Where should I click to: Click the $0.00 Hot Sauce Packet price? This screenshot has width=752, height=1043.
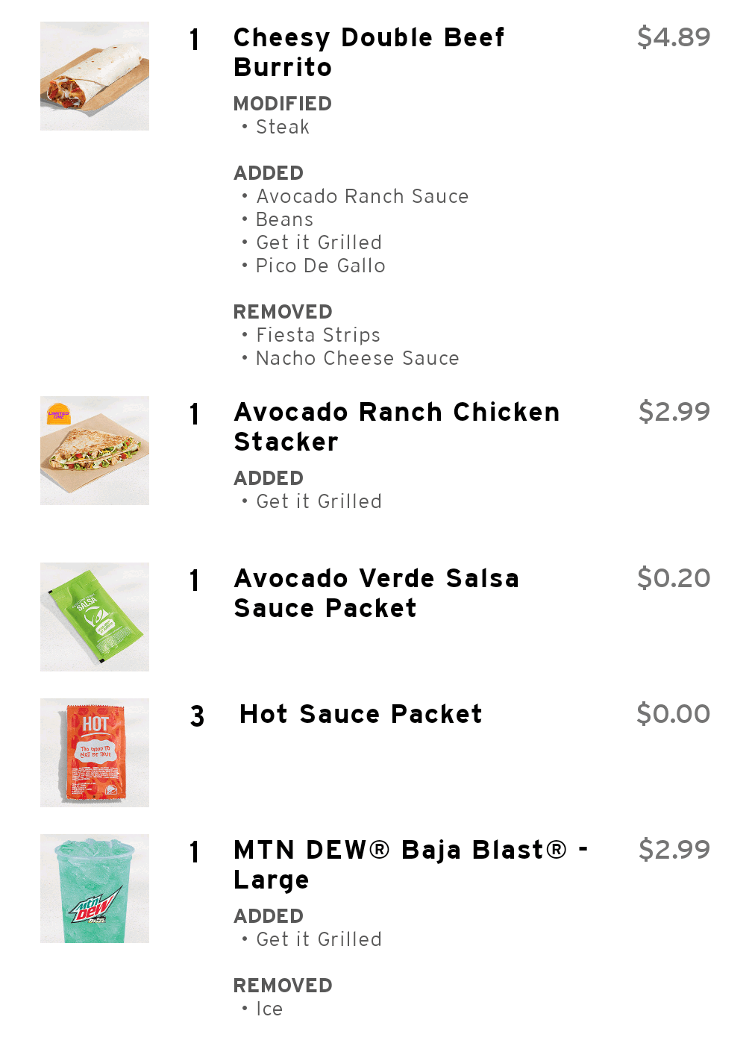click(x=673, y=714)
